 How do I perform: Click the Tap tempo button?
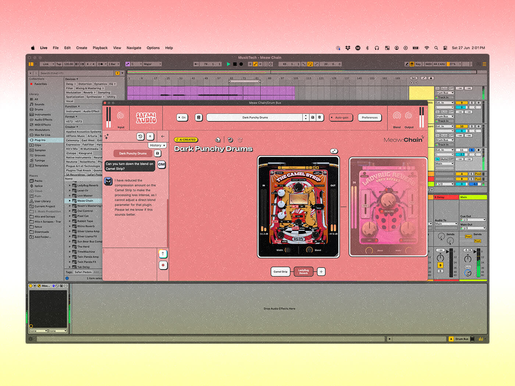pyautogui.click(x=59, y=64)
